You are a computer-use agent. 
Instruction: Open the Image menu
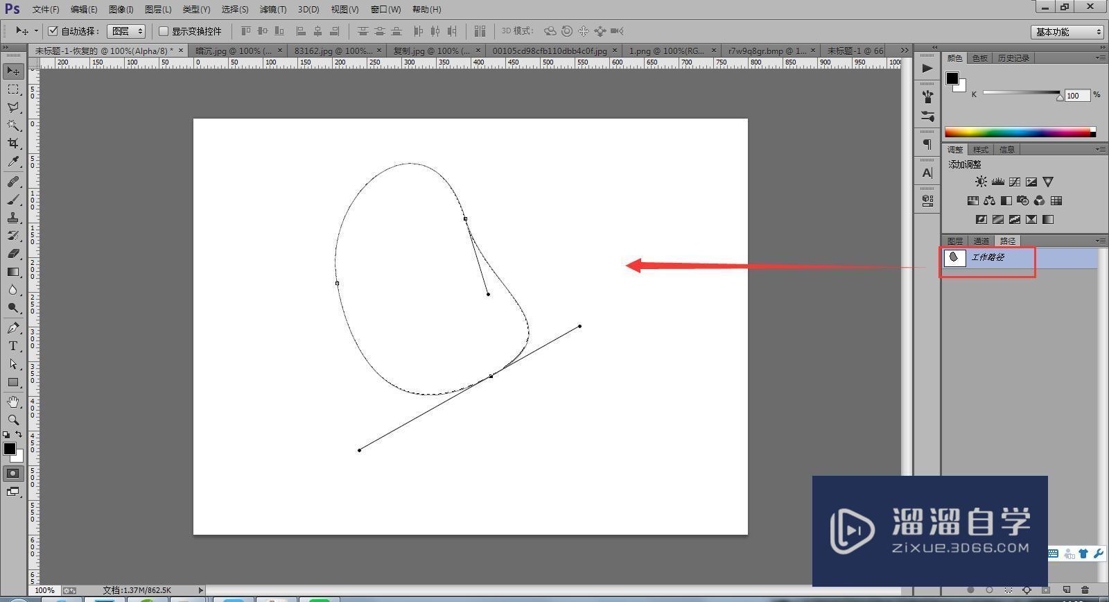(121, 9)
